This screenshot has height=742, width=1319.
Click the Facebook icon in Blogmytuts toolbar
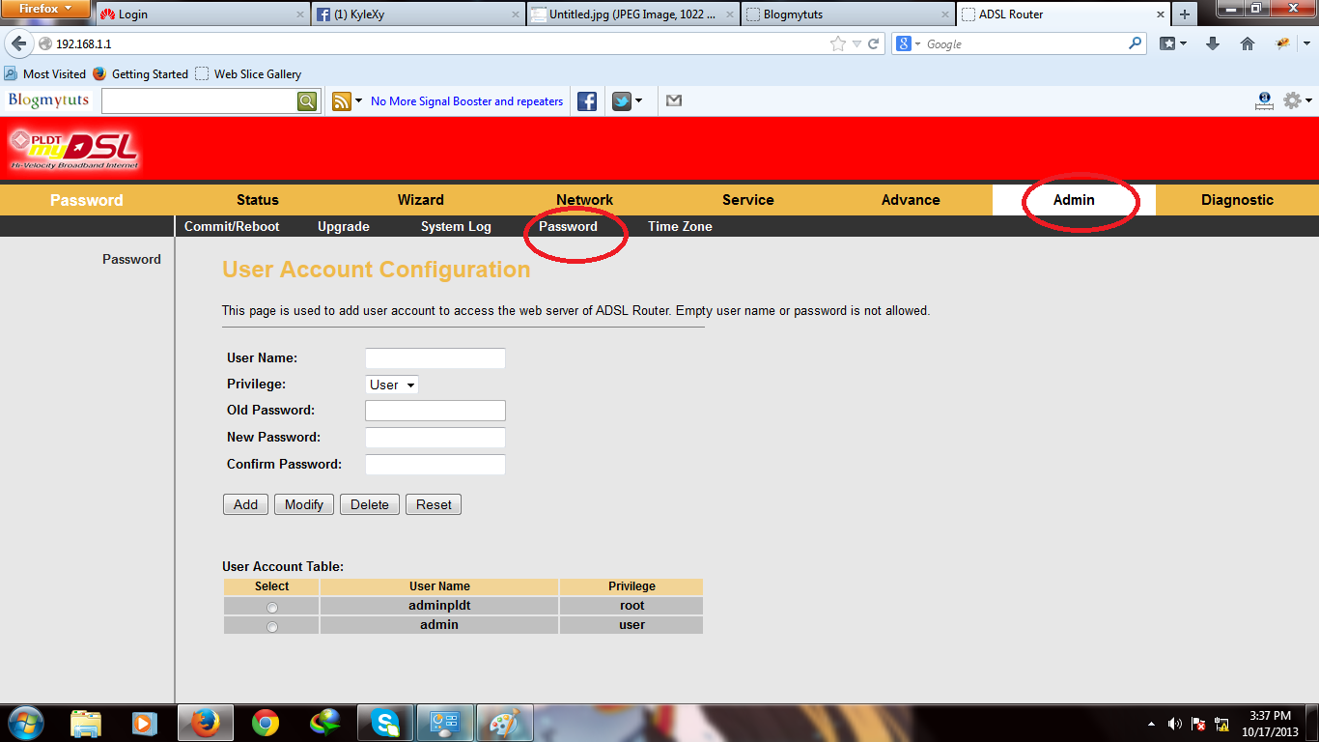[586, 100]
